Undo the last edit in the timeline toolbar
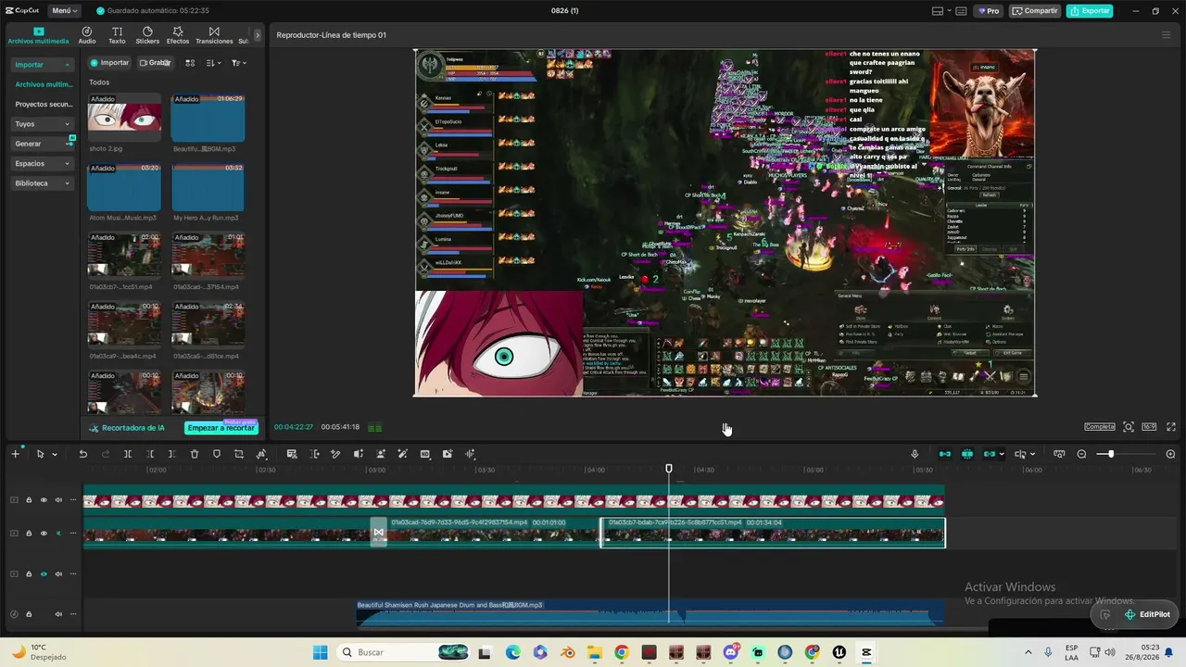Viewport: 1186px width, 667px height. (x=82, y=454)
